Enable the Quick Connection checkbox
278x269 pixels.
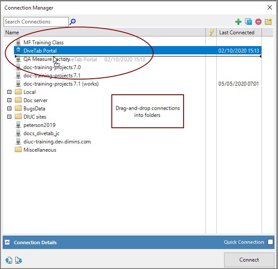tap(270, 242)
